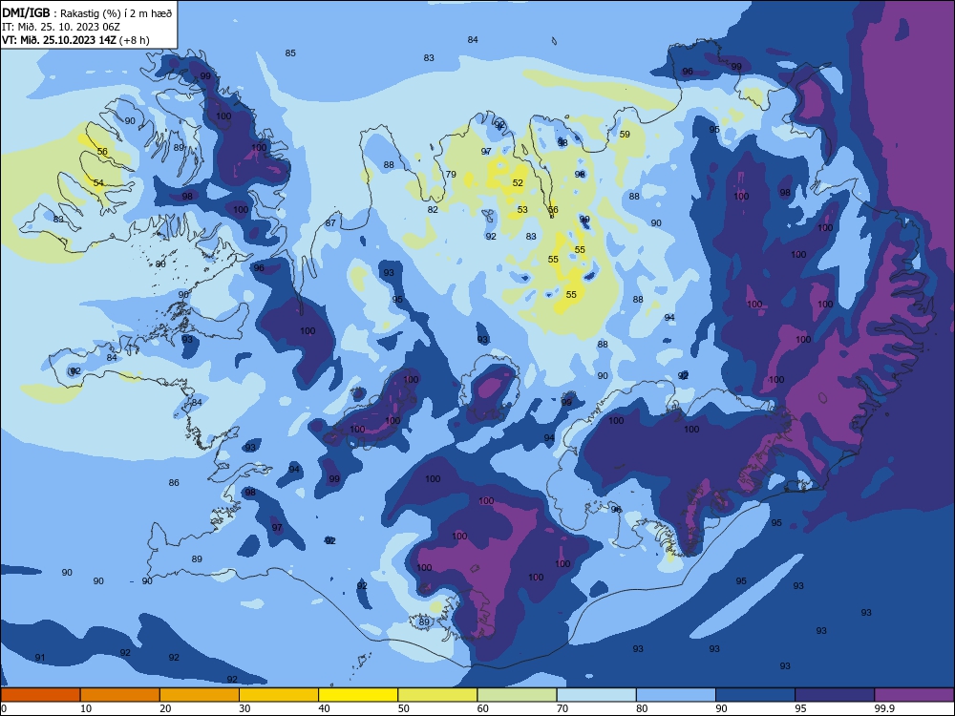
Task: Click the legend scale label '40'
Action: pyautogui.click(x=324, y=708)
